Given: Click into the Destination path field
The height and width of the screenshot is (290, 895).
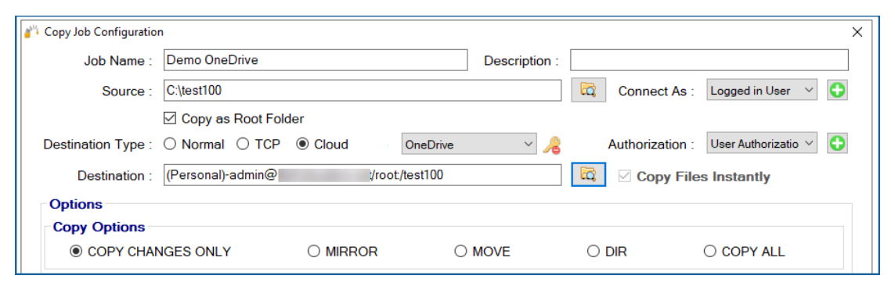Looking at the screenshot, I should pos(362,175).
